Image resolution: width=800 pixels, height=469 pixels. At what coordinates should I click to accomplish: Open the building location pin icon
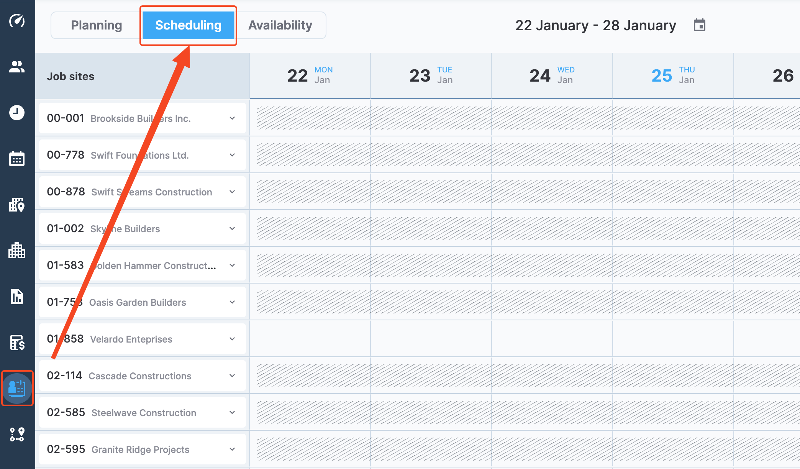coord(17,205)
